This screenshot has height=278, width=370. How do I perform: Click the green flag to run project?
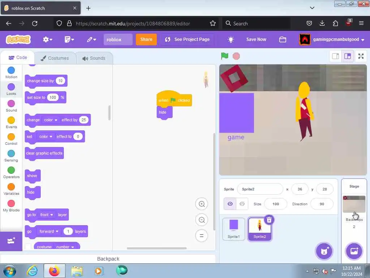point(225,56)
